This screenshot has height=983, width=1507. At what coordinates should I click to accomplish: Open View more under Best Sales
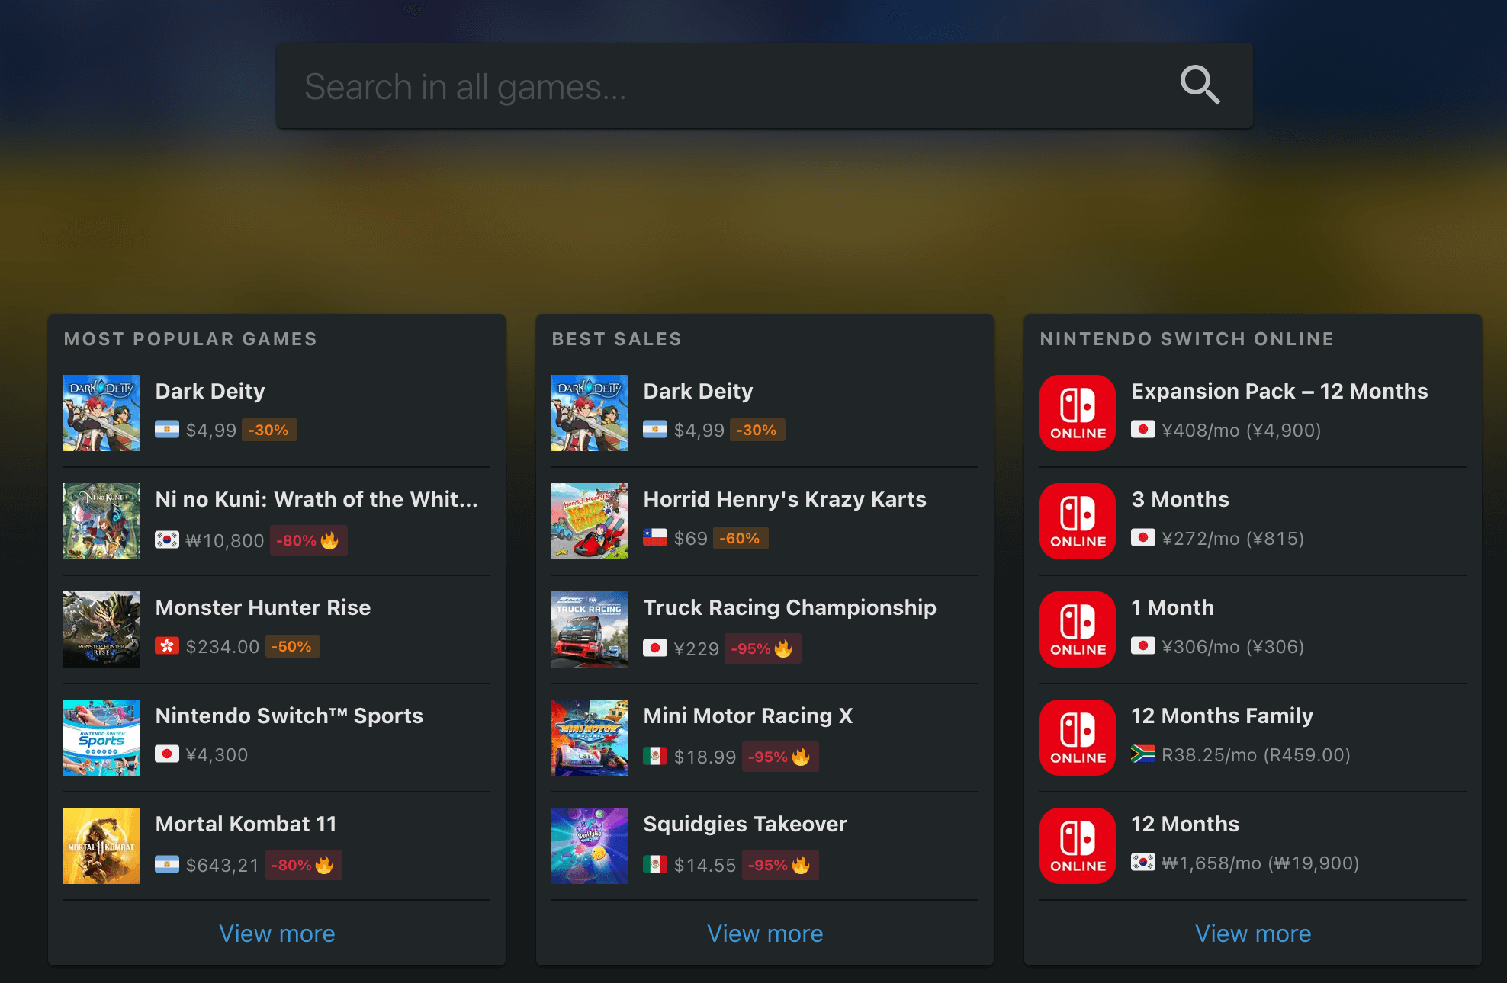765,933
